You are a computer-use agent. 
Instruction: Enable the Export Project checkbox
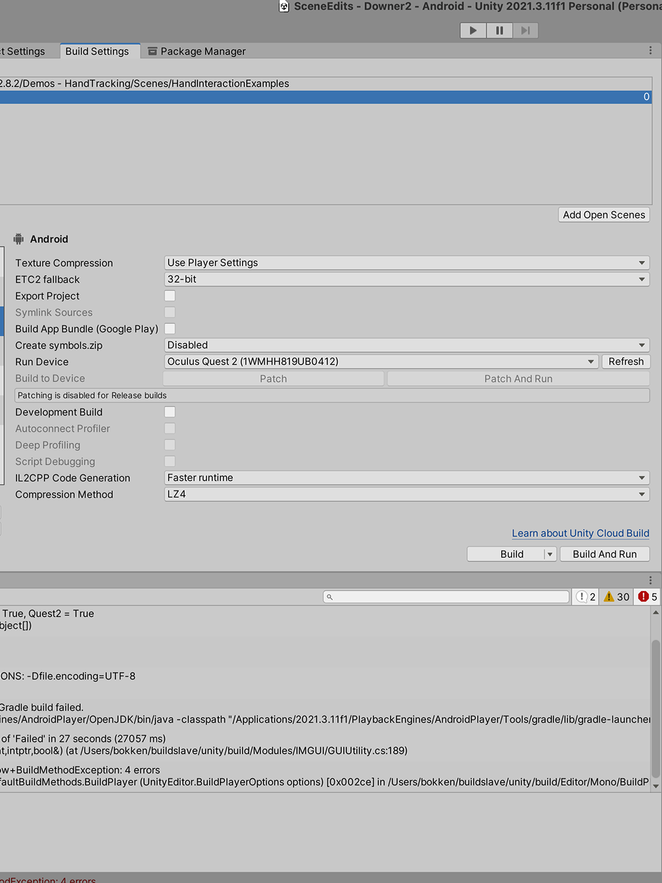click(x=170, y=296)
